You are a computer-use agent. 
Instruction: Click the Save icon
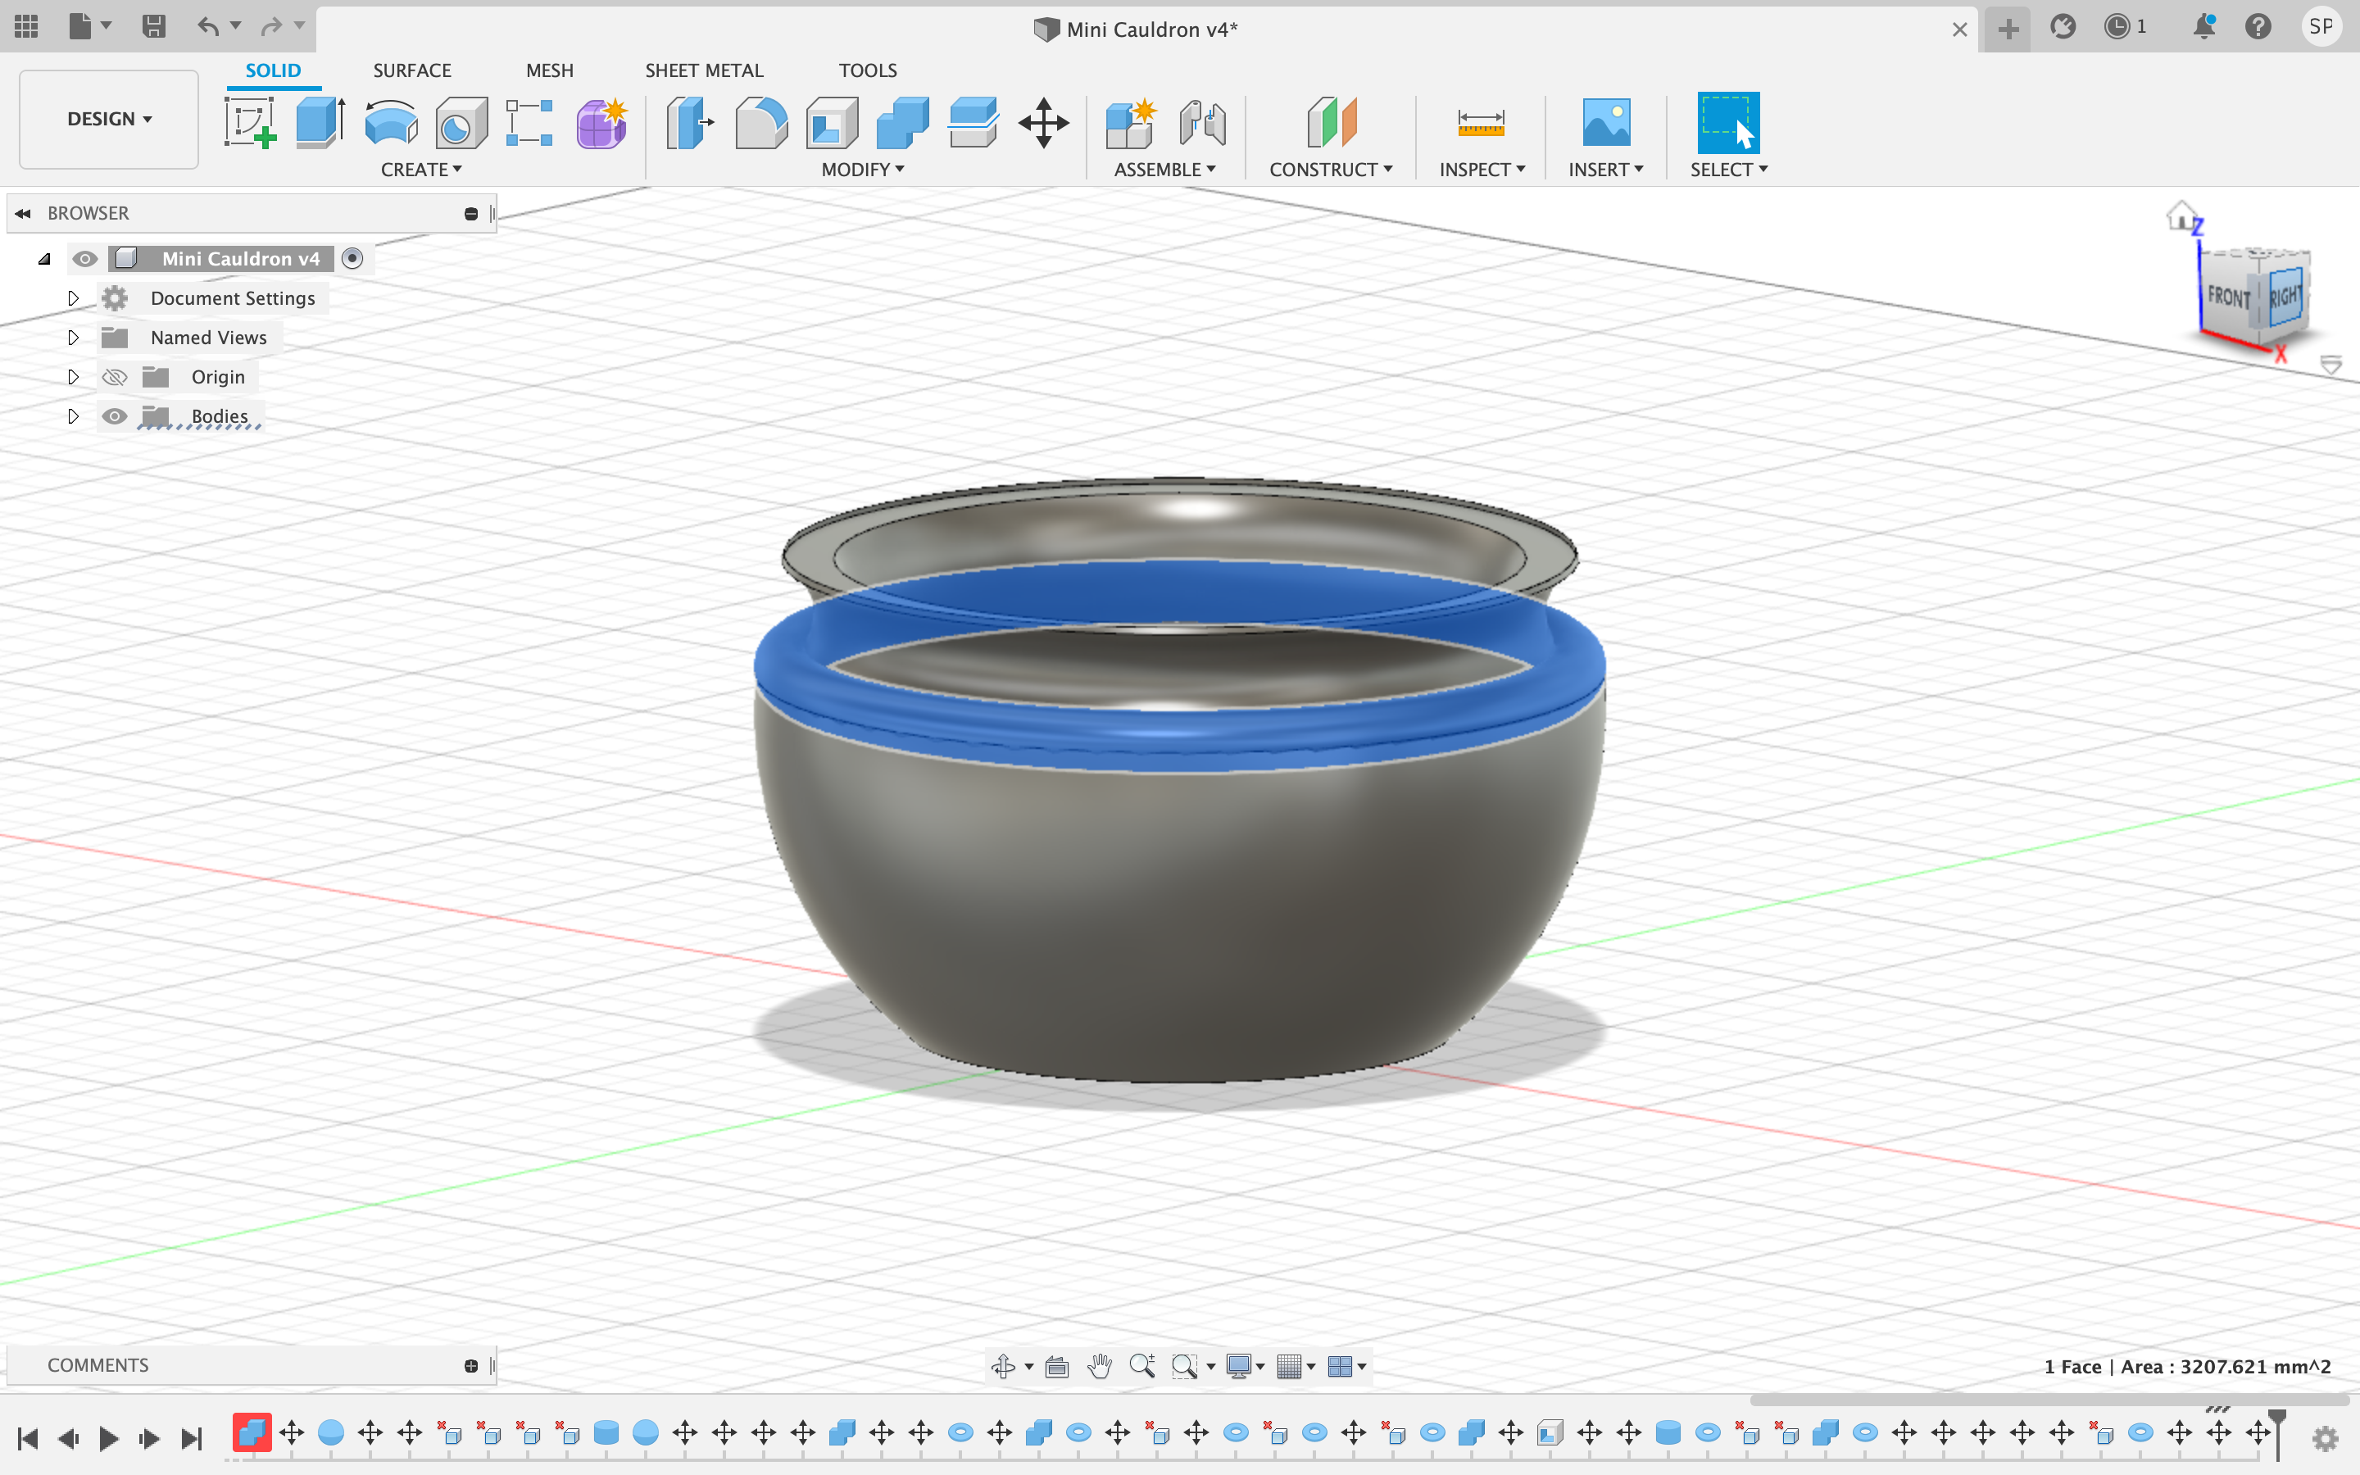tap(153, 26)
